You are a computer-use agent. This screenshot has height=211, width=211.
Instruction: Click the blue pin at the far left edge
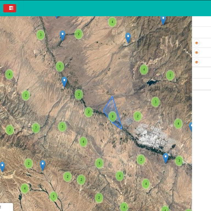point(2,166)
